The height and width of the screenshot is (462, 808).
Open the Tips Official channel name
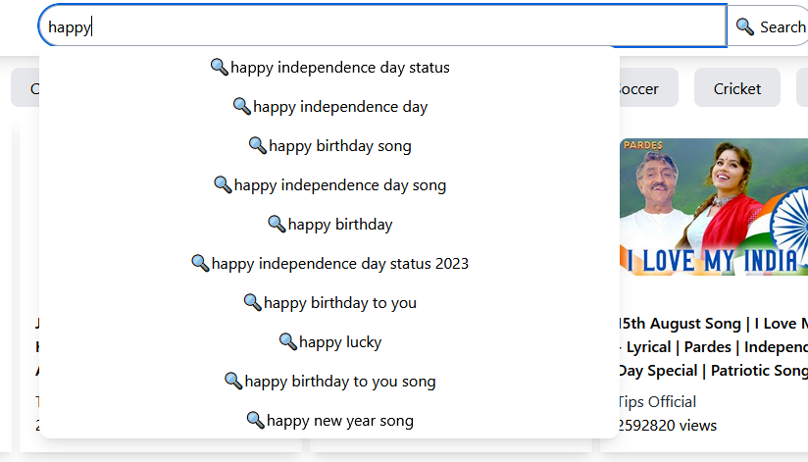(x=658, y=401)
